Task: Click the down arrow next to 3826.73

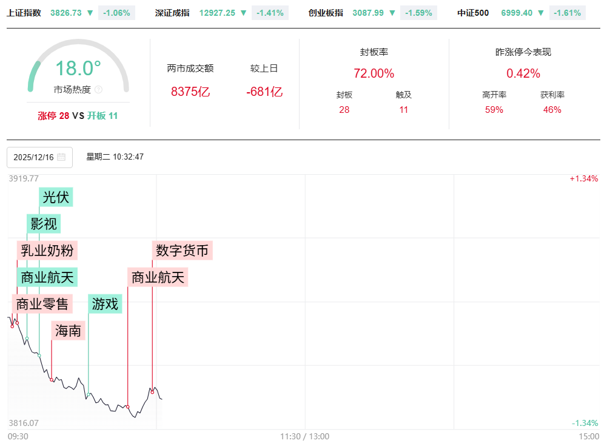Action: (90, 13)
